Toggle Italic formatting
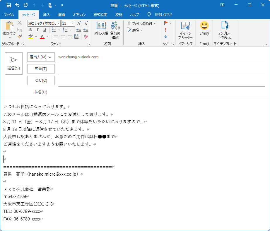This screenshot has height=231, width=270. pyautogui.click(x=37, y=30)
